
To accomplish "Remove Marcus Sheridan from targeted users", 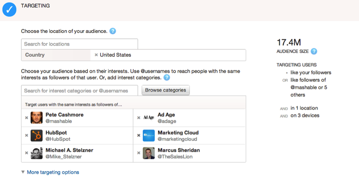I will click(x=138, y=153).
